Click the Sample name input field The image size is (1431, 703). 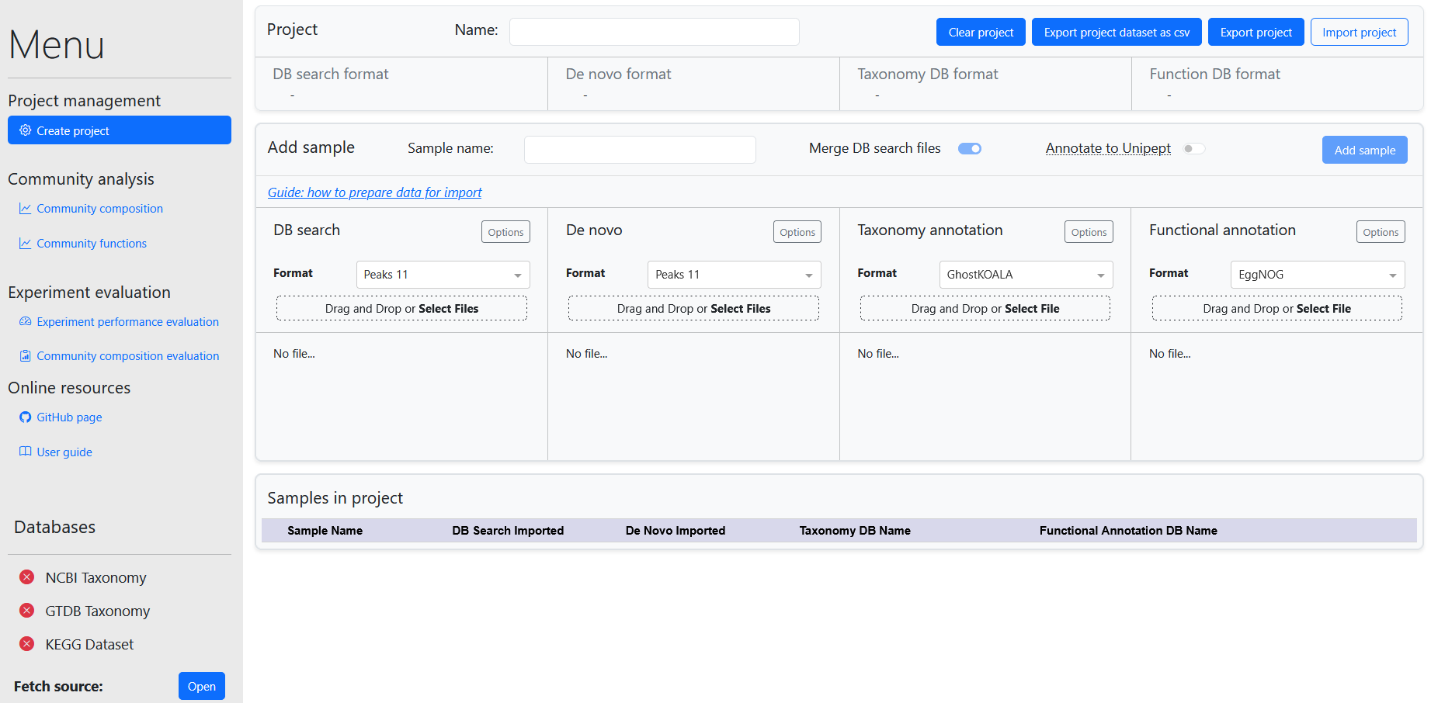pos(640,150)
